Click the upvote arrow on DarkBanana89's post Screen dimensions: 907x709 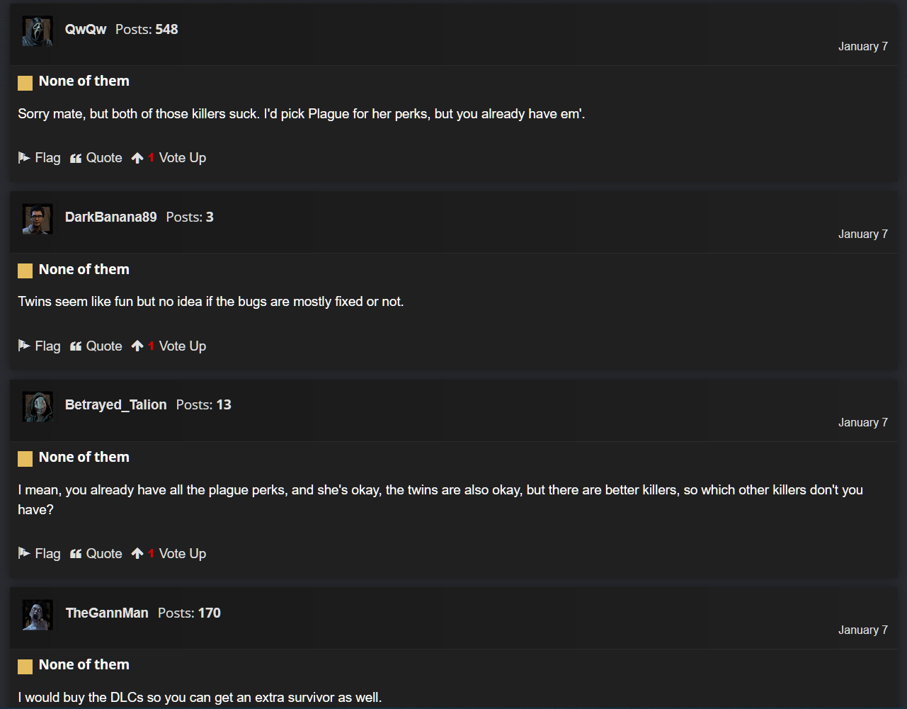tap(137, 346)
